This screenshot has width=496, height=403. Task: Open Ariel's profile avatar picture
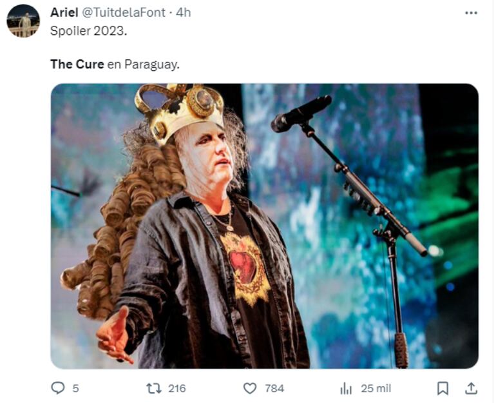[23, 21]
